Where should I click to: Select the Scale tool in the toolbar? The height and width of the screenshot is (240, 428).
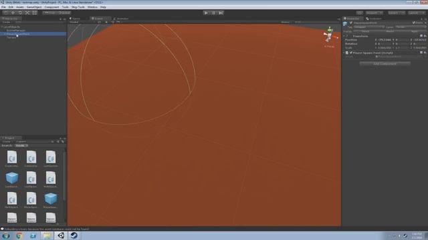click(27, 13)
